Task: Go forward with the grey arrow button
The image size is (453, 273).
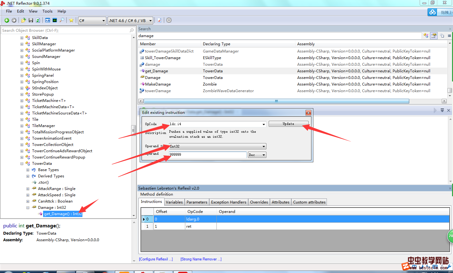Action: pos(14,20)
